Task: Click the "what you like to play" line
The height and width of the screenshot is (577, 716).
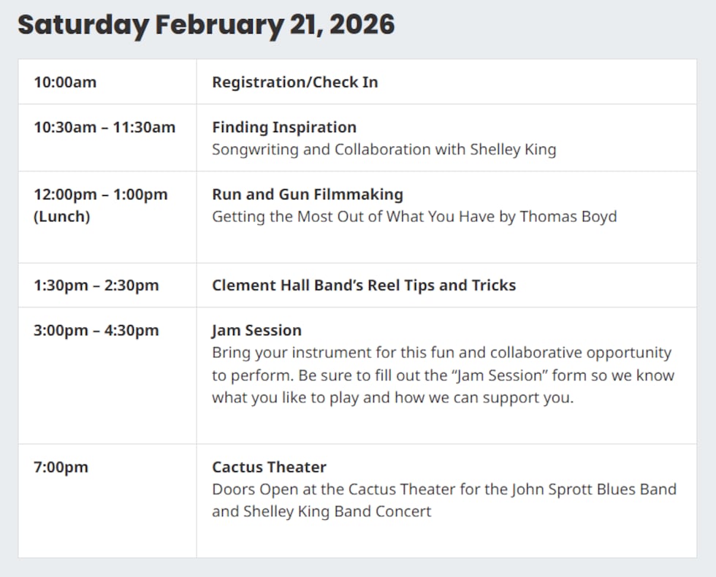Action: [x=392, y=398]
